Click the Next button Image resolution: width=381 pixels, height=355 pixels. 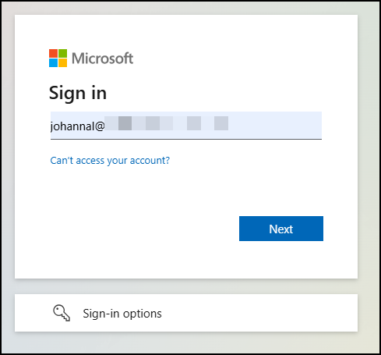click(281, 229)
